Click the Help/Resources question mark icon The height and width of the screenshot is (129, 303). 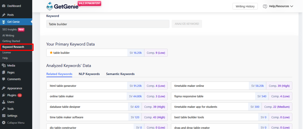click(x=265, y=6)
